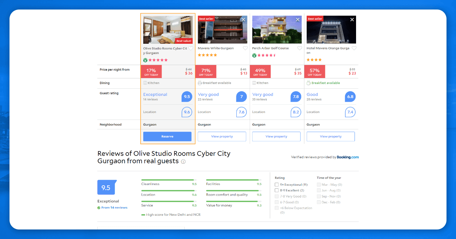
Task: Open Perch Arbor Golf Course name link
Action: click(271, 48)
